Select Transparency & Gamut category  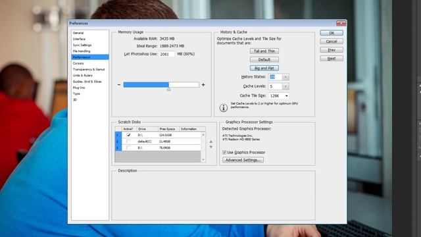(89, 69)
